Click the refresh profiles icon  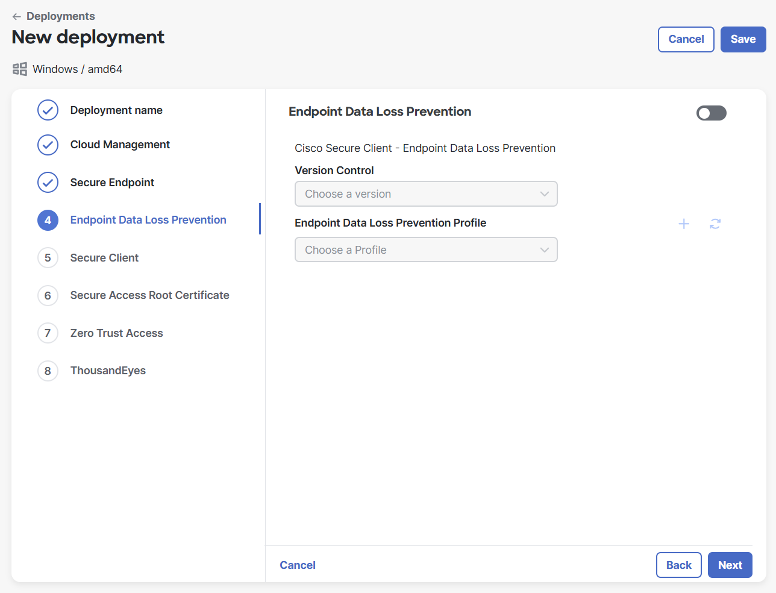coord(715,224)
